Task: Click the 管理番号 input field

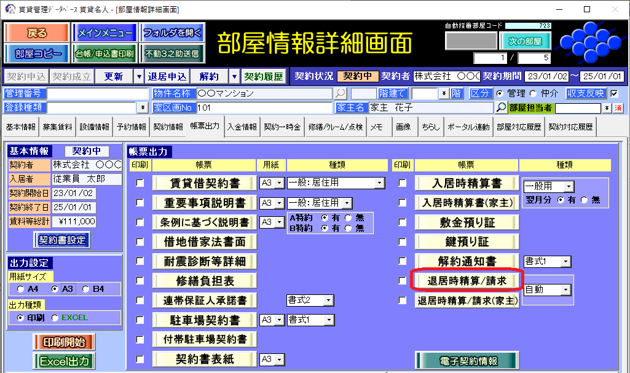Action: [x=98, y=93]
